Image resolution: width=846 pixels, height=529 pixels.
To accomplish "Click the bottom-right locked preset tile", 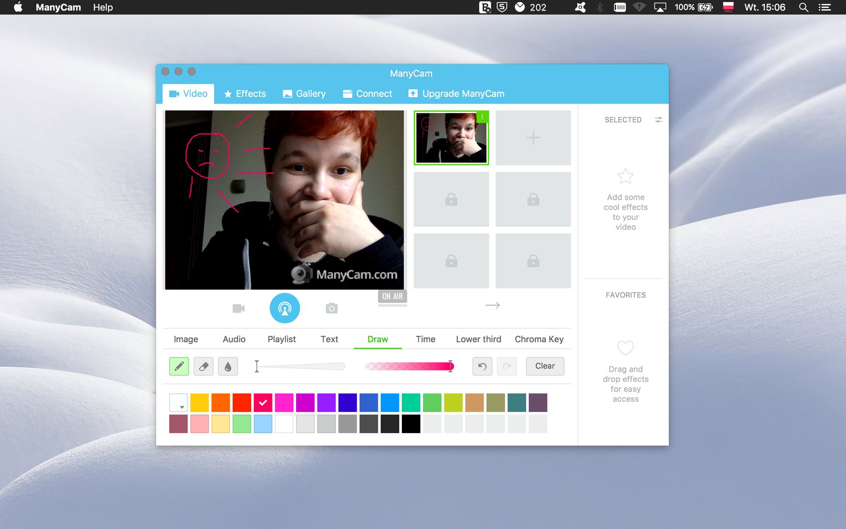I will [x=533, y=261].
